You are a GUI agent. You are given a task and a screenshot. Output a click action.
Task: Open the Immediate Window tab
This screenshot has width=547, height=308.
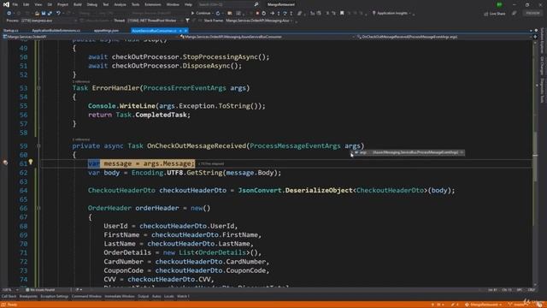[x=120, y=297]
